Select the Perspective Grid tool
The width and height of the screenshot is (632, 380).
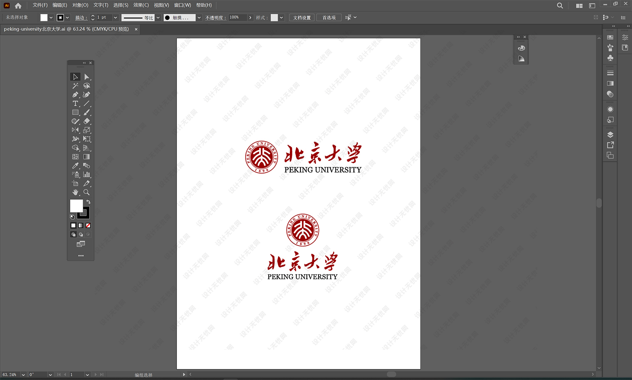tap(86, 147)
